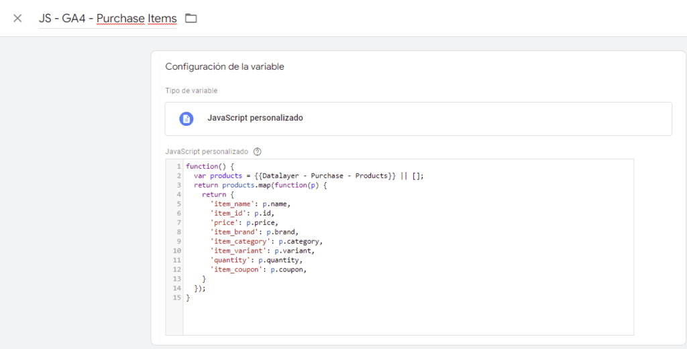
Task: Click the "'item_id': p.id," line
Action: pos(242,214)
